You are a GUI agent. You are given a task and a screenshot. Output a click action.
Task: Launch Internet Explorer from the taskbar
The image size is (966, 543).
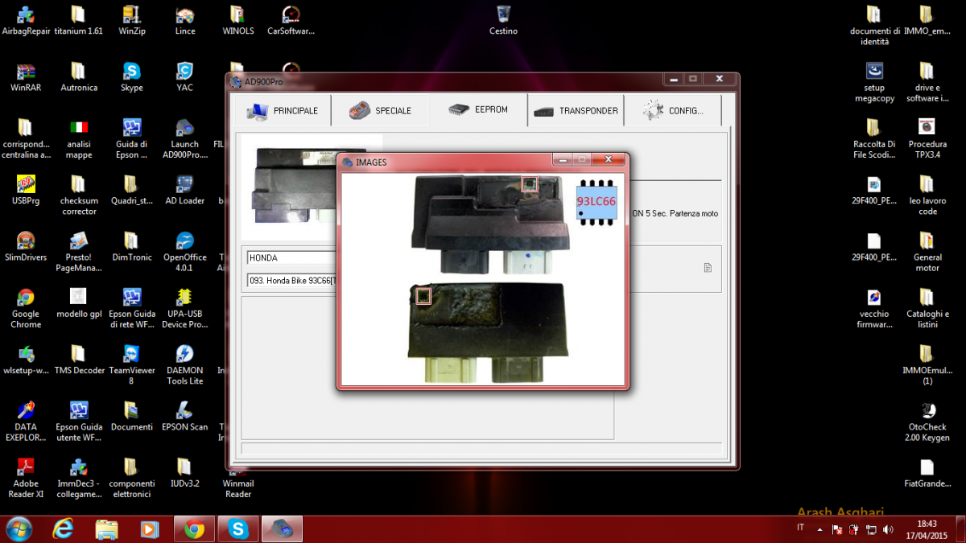63,529
